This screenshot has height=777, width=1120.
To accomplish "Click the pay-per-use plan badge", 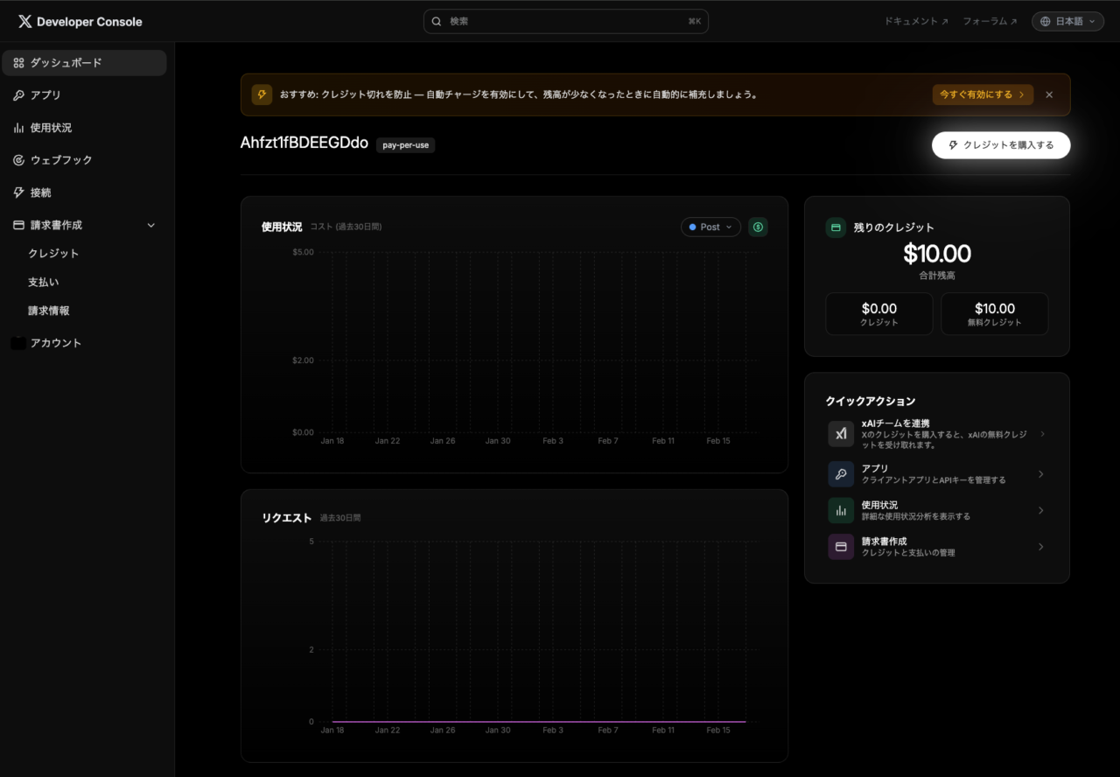I will click(x=405, y=145).
